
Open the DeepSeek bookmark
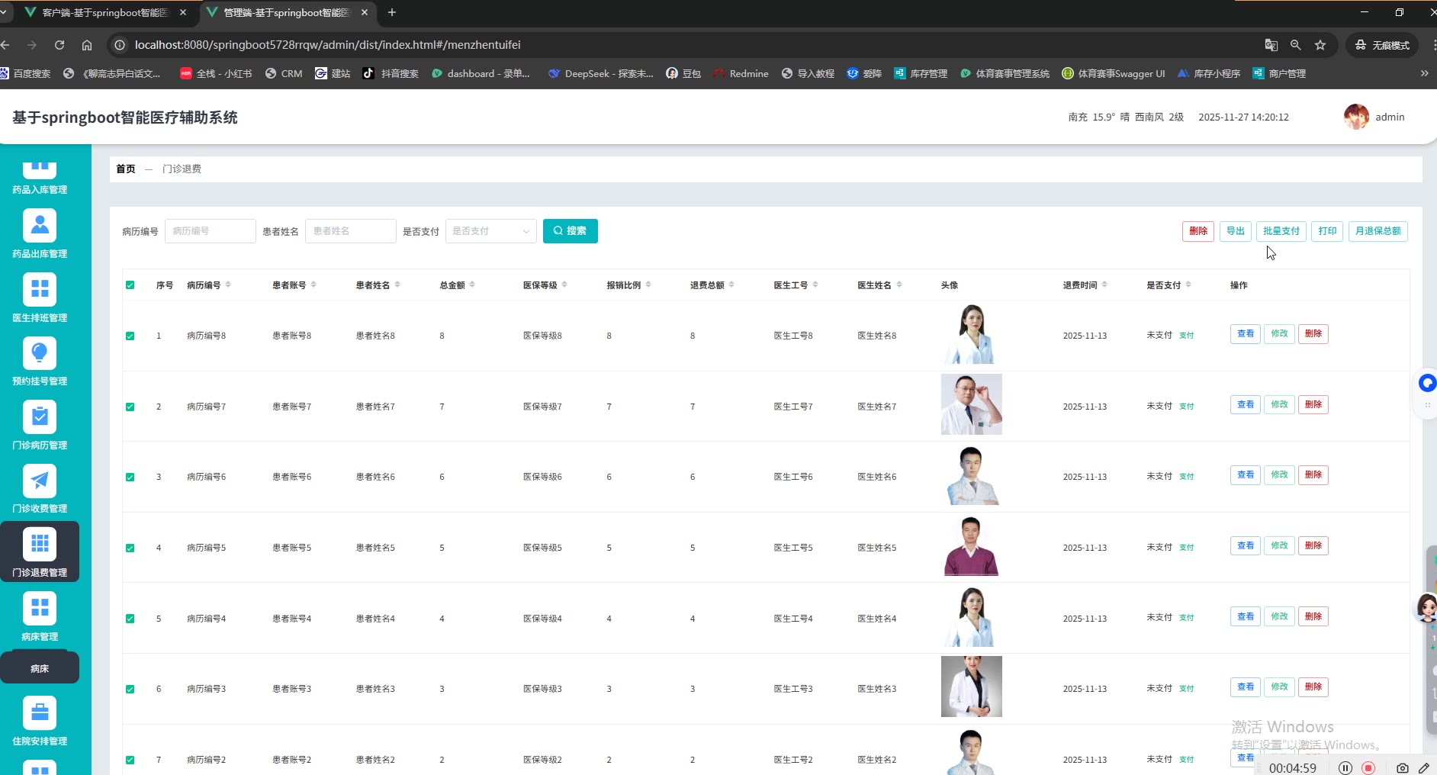click(x=600, y=73)
